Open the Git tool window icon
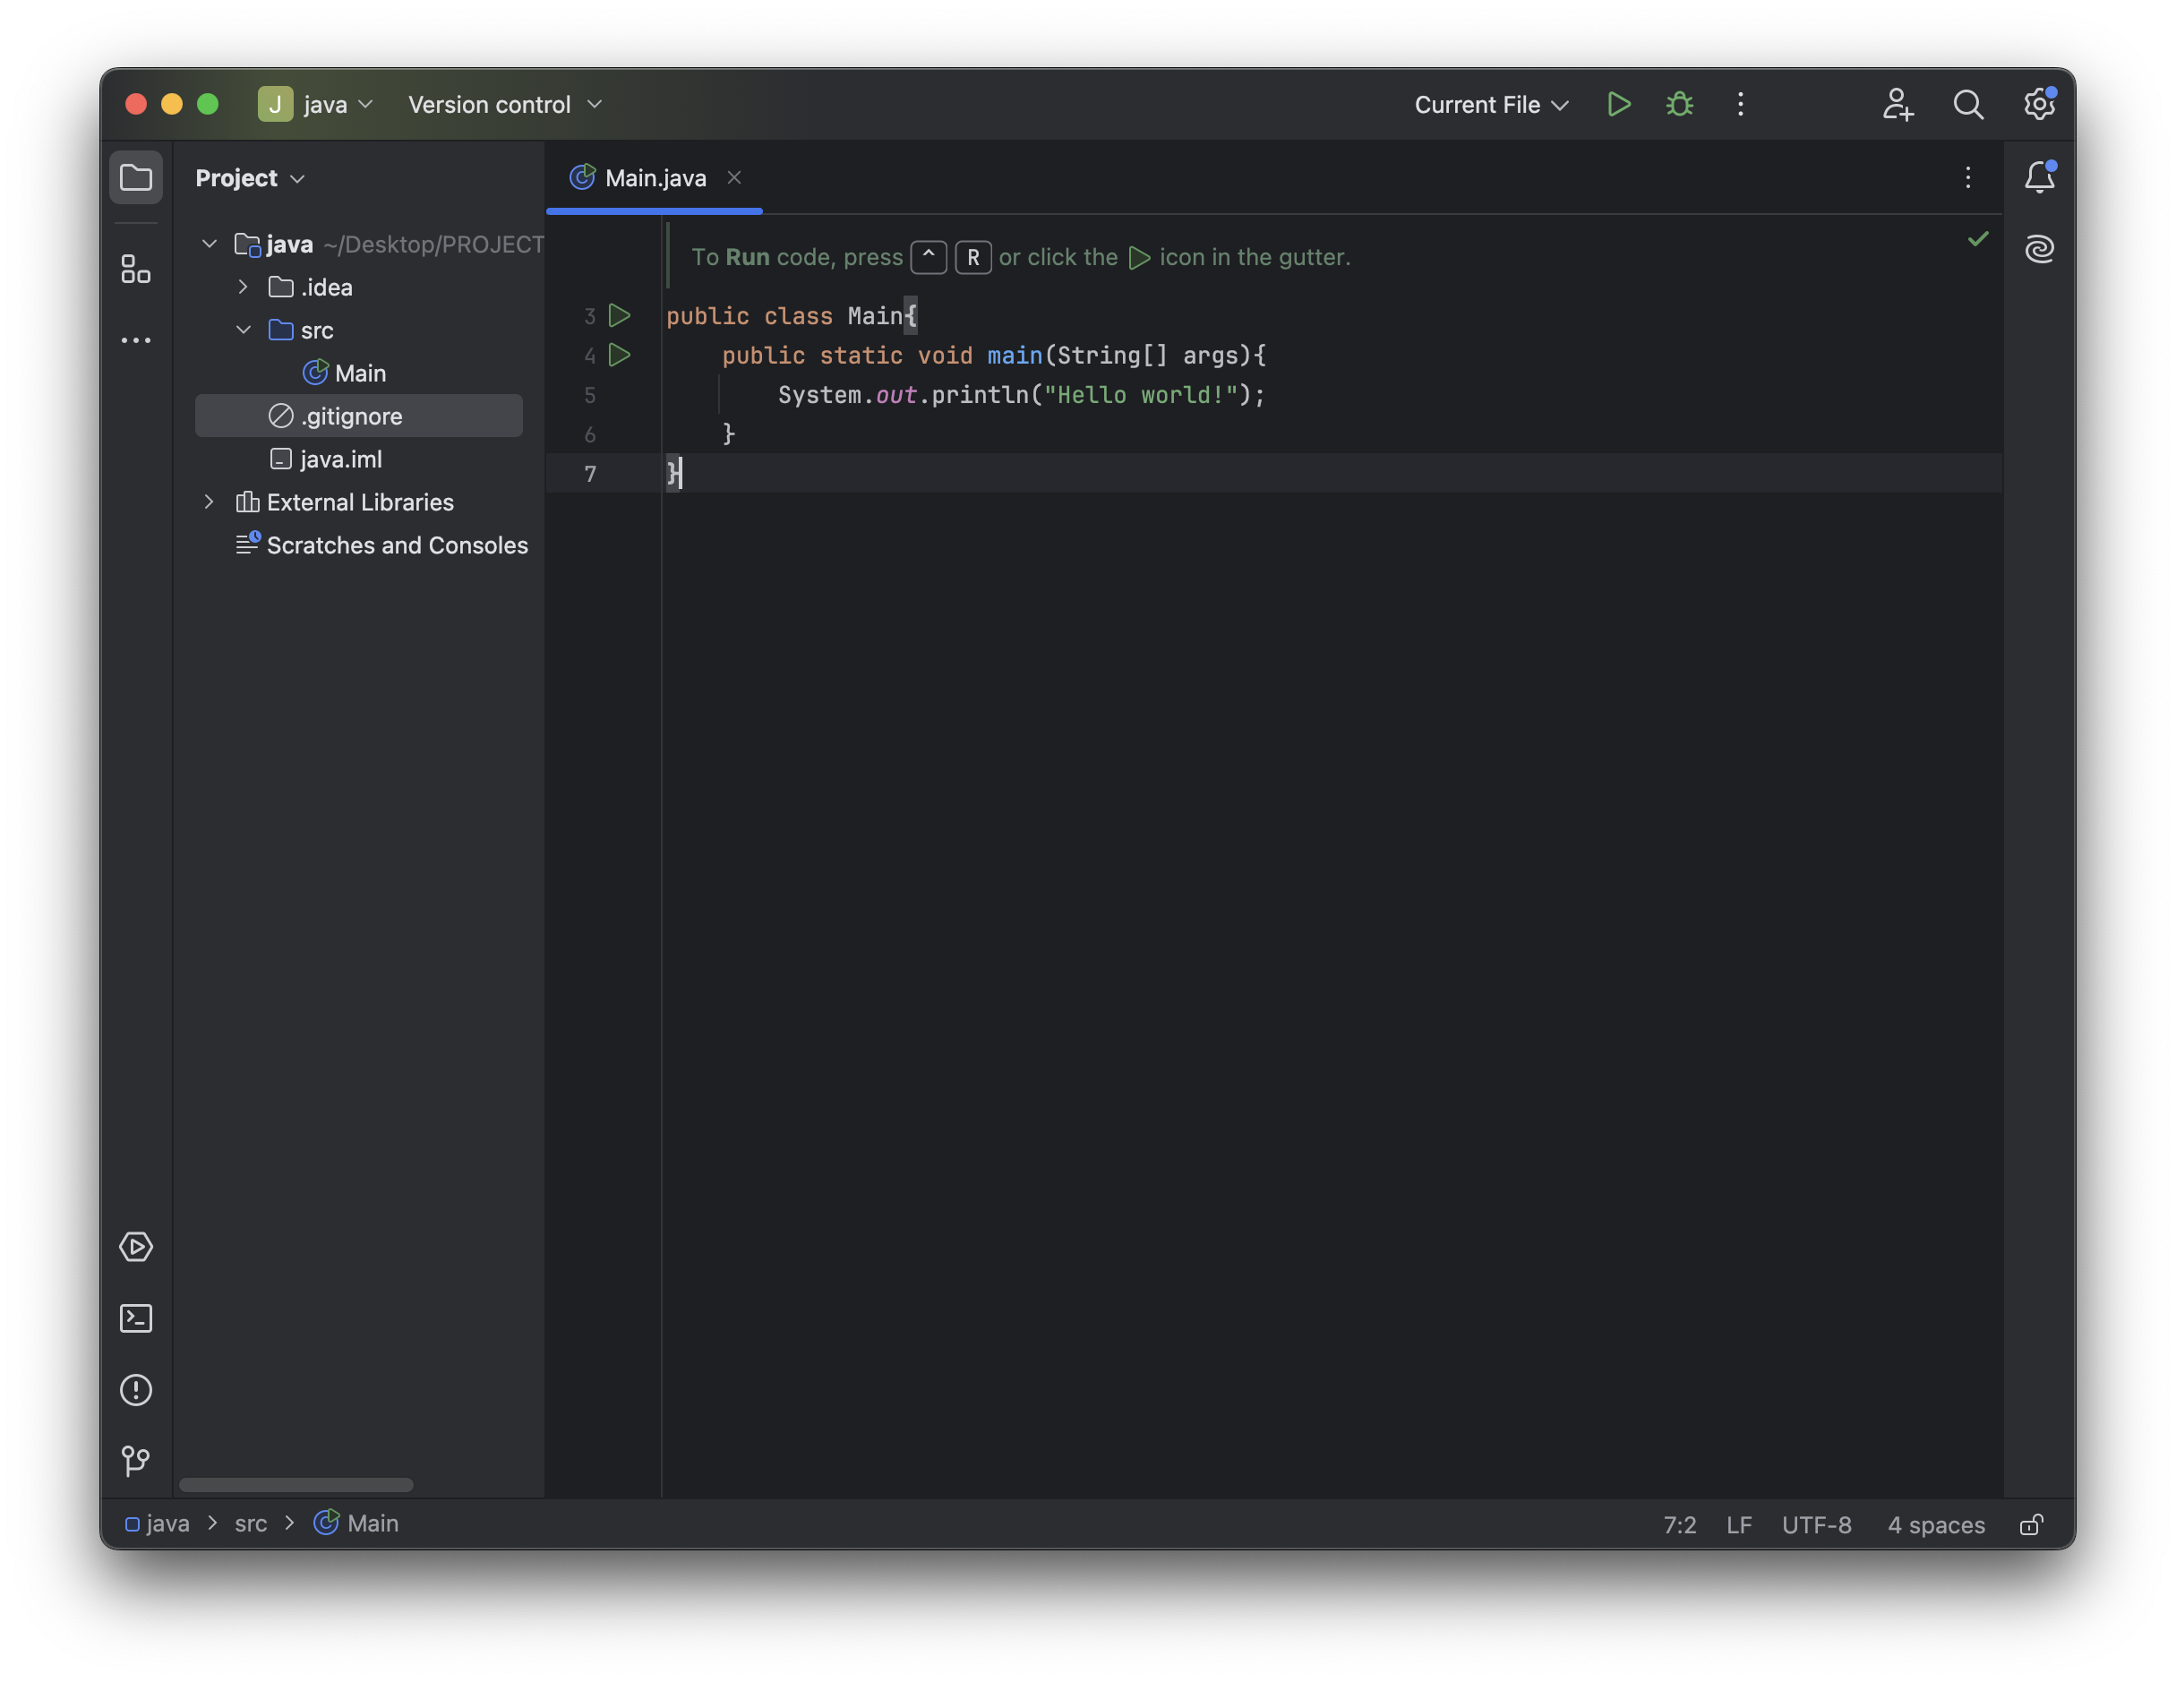The width and height of the screenshot is (2176, 1682). click(135, 1461)
